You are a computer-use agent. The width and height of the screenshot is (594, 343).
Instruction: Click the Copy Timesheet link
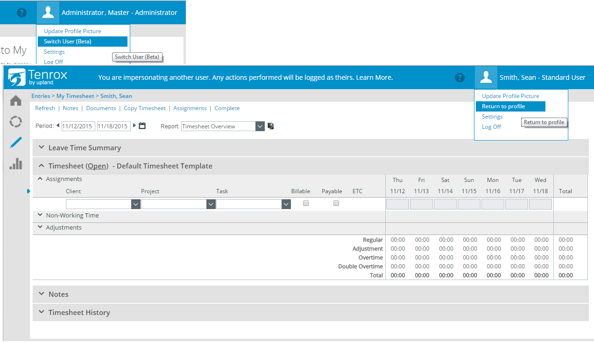point(145,108)
